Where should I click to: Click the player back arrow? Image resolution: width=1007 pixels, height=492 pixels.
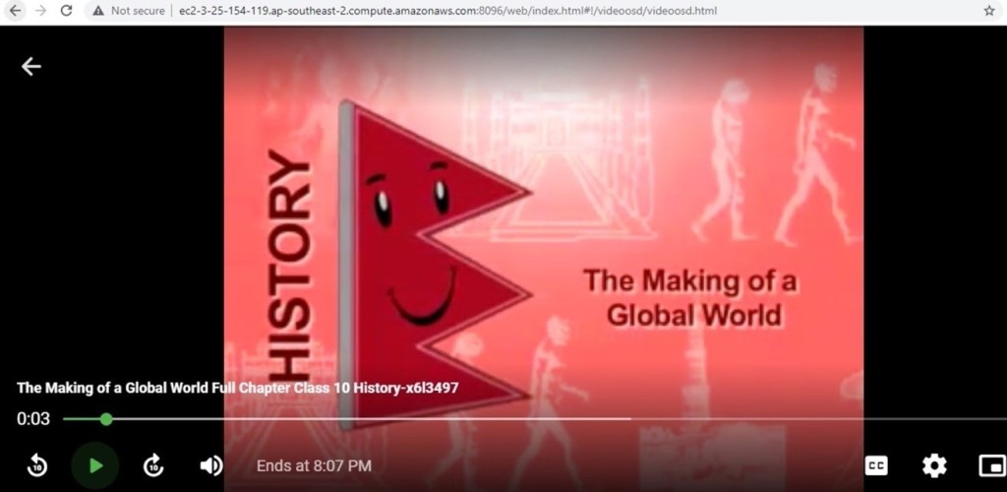tap(31, 66)
